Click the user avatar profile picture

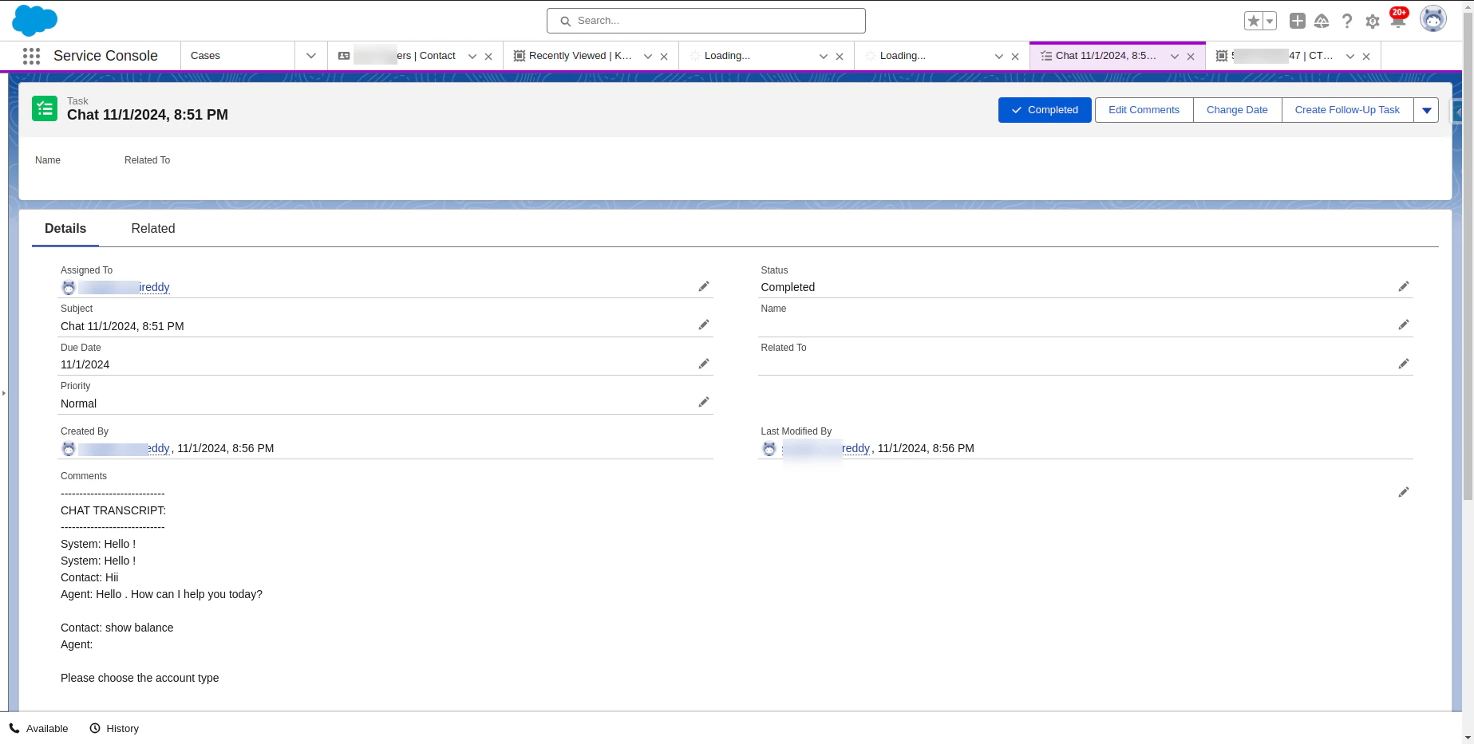point(1433,18)
